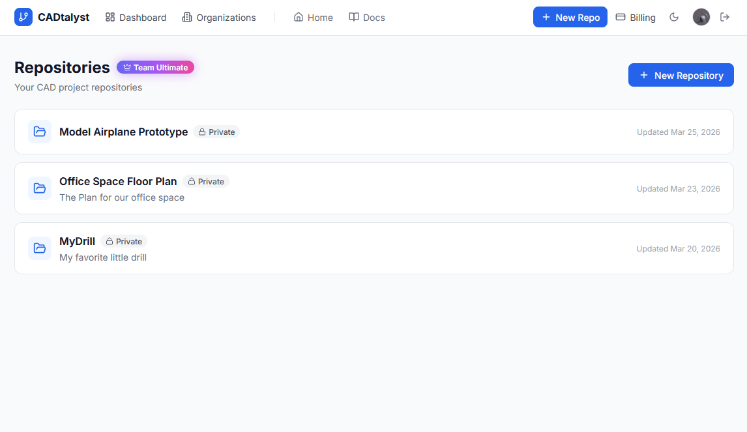
Task: Toggle dark mode with the moon icon
Action: tap(674, 17)
